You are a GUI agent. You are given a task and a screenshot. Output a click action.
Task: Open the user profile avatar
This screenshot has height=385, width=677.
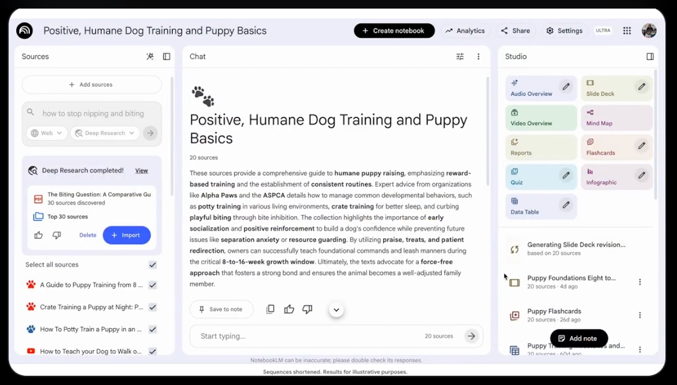pos(649,30)
